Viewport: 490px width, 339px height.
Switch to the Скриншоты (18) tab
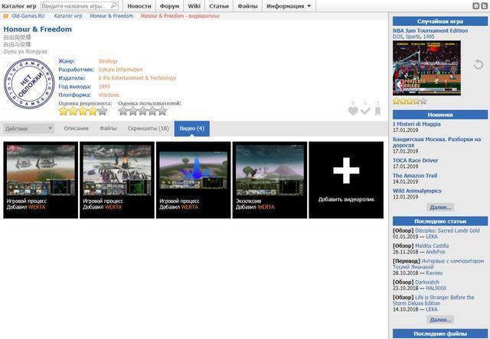[x=148, y=128]
